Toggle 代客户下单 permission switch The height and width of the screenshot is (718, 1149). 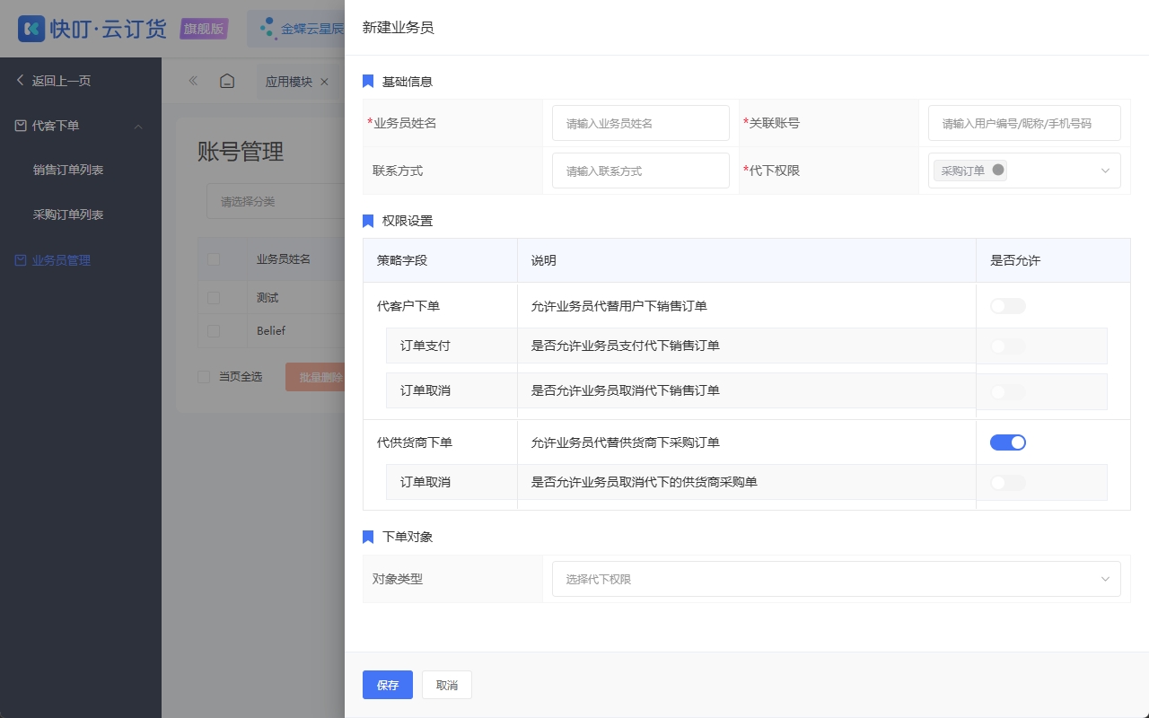pyautogui.click(x=1008, y=306)
